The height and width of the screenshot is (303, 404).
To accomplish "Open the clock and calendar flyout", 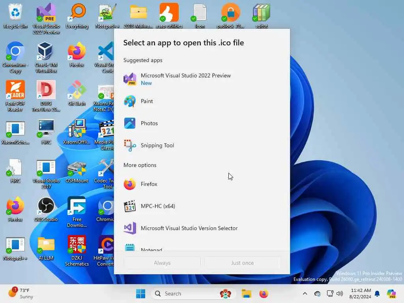I will [361, 294].
